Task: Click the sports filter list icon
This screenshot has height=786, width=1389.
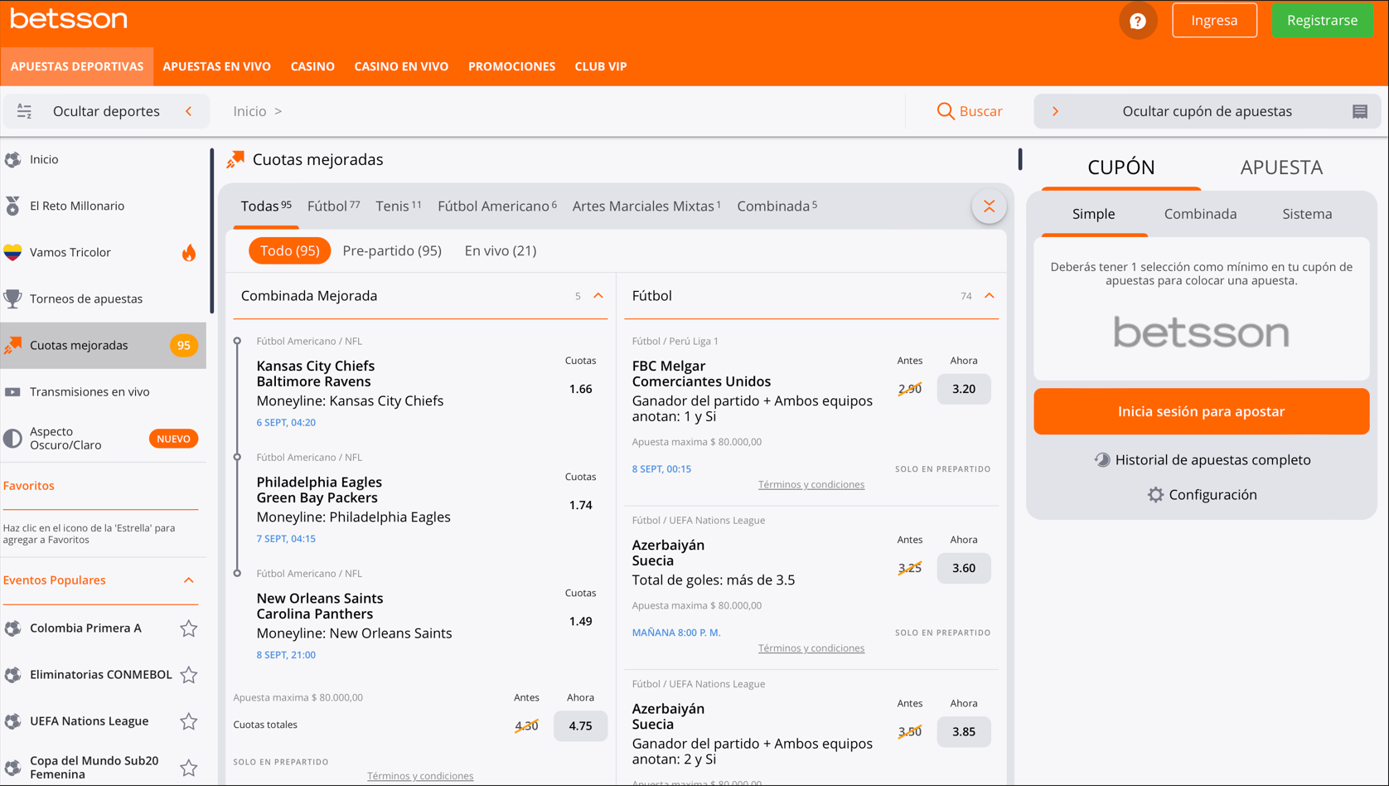Action: coord(24,111)
